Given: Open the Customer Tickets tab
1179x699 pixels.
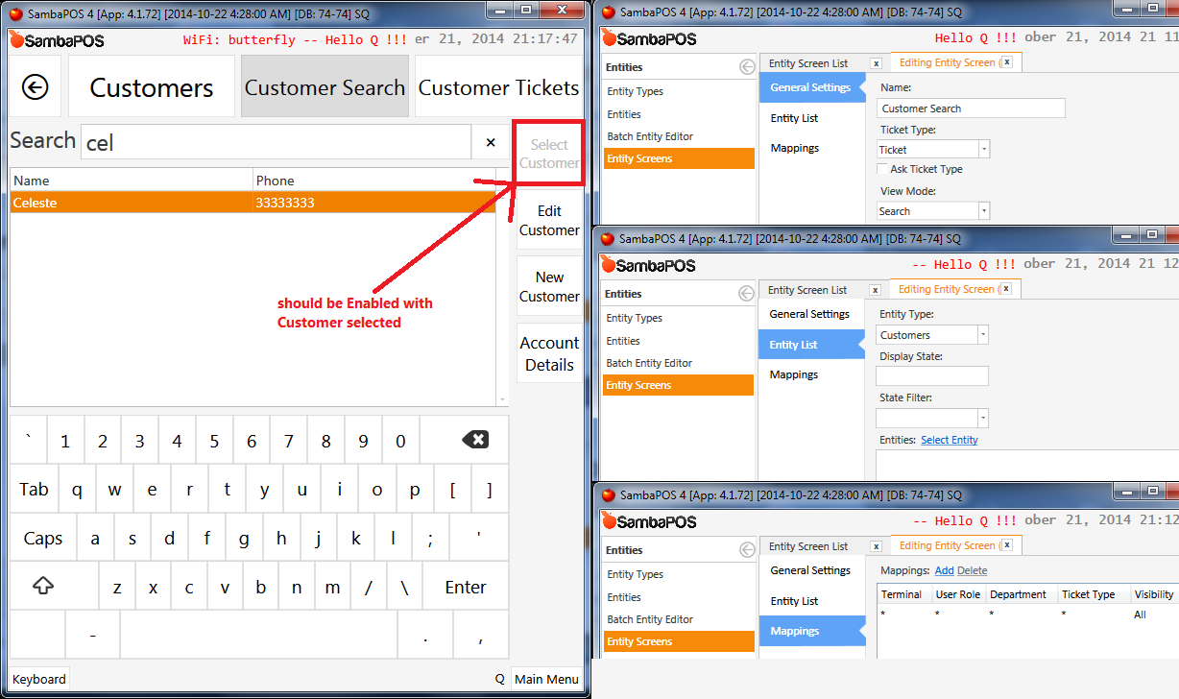Looking at the screenshot, I should click(x=498, y=87).
